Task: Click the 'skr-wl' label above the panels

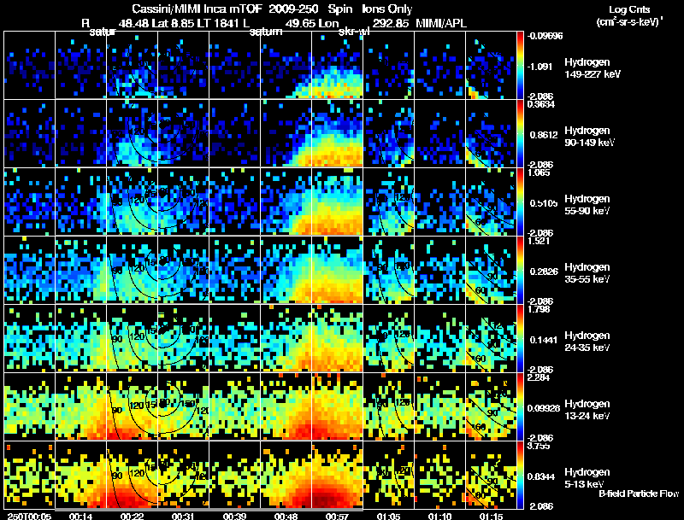Action: coord(354,32)
